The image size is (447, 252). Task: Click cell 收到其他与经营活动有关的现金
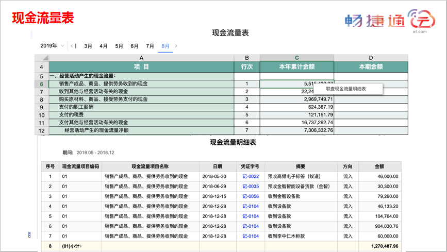(x=141, y=92)
